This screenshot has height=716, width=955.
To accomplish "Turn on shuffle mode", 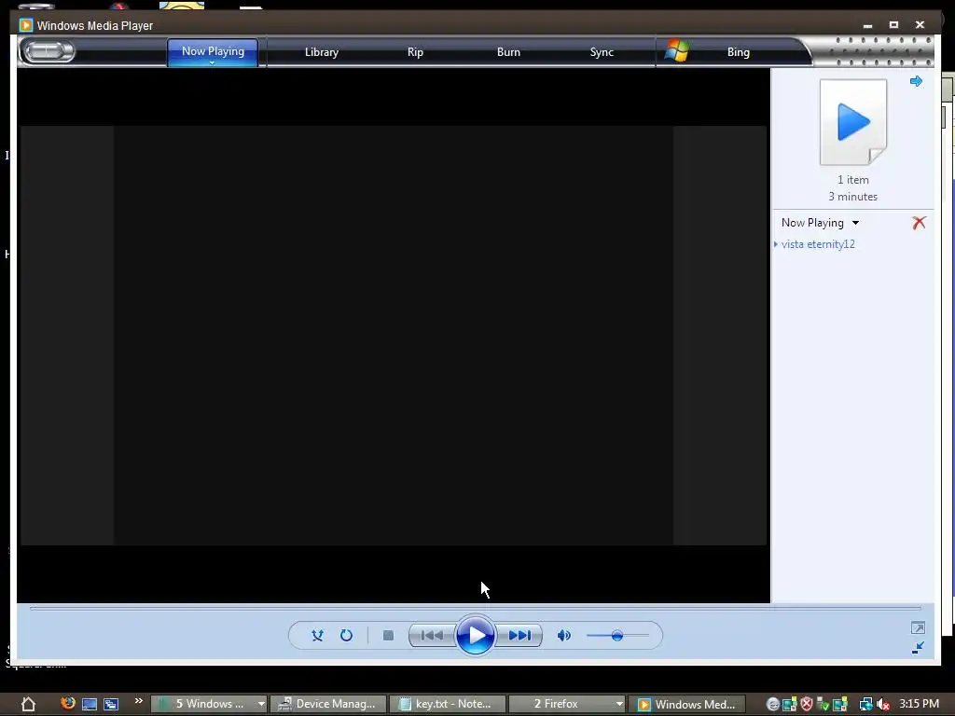I will coord(317,635).
